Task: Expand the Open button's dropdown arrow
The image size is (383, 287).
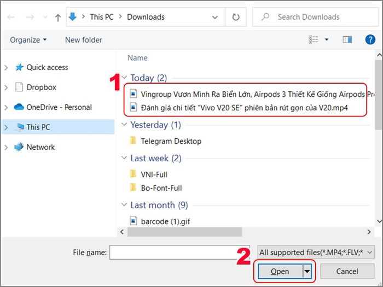Action: tap(307, 271)
